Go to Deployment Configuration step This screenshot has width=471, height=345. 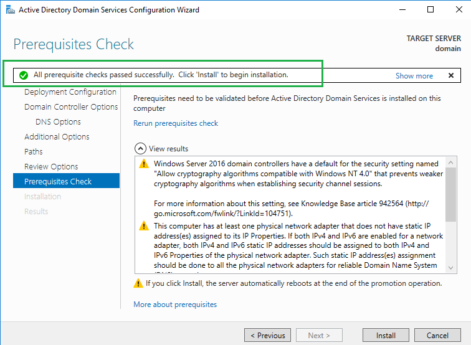click(x=70, y=92)
